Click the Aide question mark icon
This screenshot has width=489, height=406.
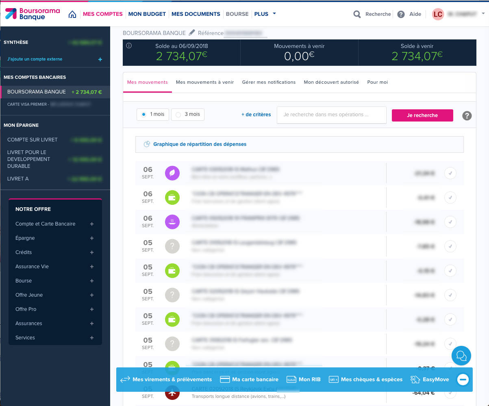(401, 14)
